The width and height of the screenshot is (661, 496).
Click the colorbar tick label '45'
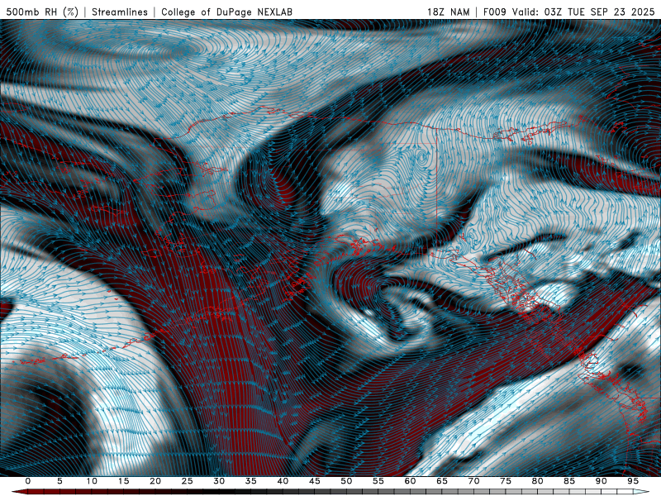click(x=315, y=481)
